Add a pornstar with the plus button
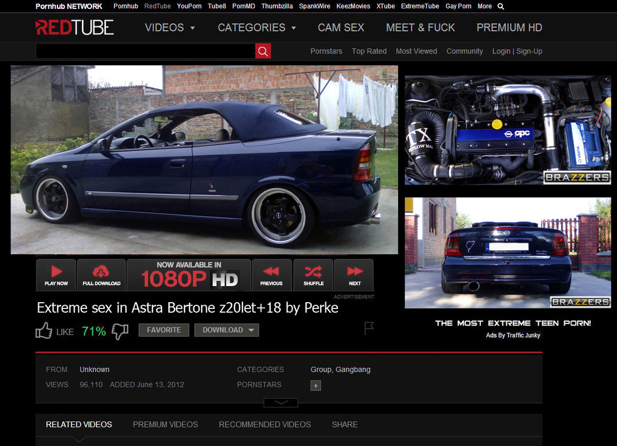Screen dimensions: 617x446 point(315,385)
